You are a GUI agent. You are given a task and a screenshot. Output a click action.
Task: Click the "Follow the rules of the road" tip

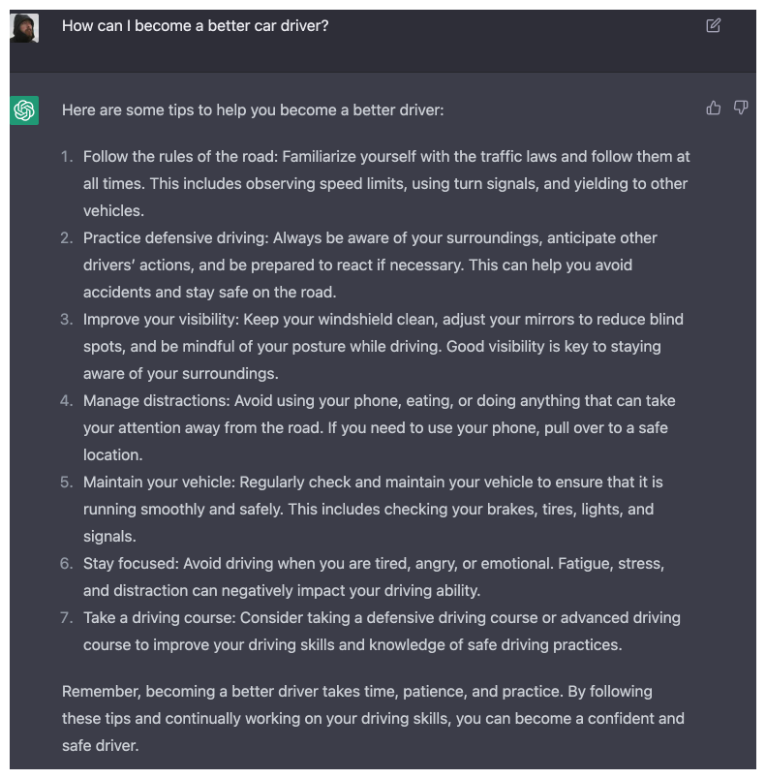coord(386,183)
